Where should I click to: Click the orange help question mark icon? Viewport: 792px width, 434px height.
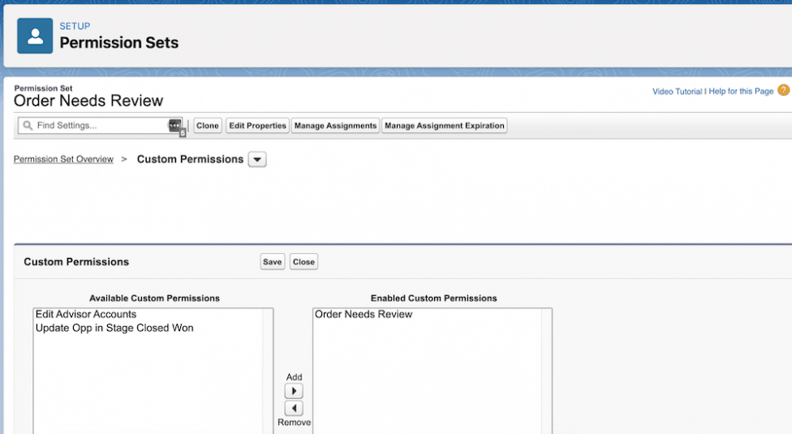point(783,90)
